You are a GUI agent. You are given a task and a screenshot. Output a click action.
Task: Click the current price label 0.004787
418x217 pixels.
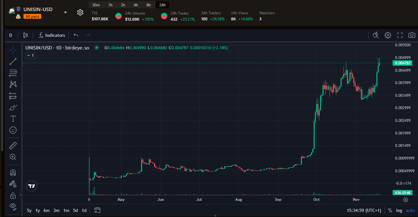[x=402, y=63]
